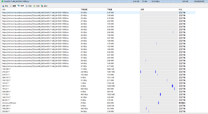The width and height of the screenshot is (208, 114).
Task: Select the CentOS-7-x86_64-DVD-1908.iso task name
Action: tap(17, 1)
